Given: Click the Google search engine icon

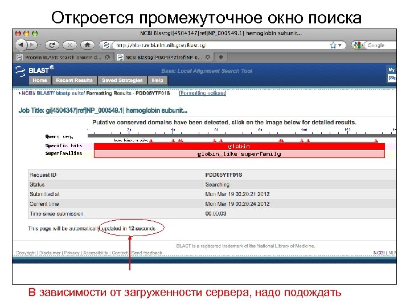Looking at the screenshot, I should (x=358, y=45).
